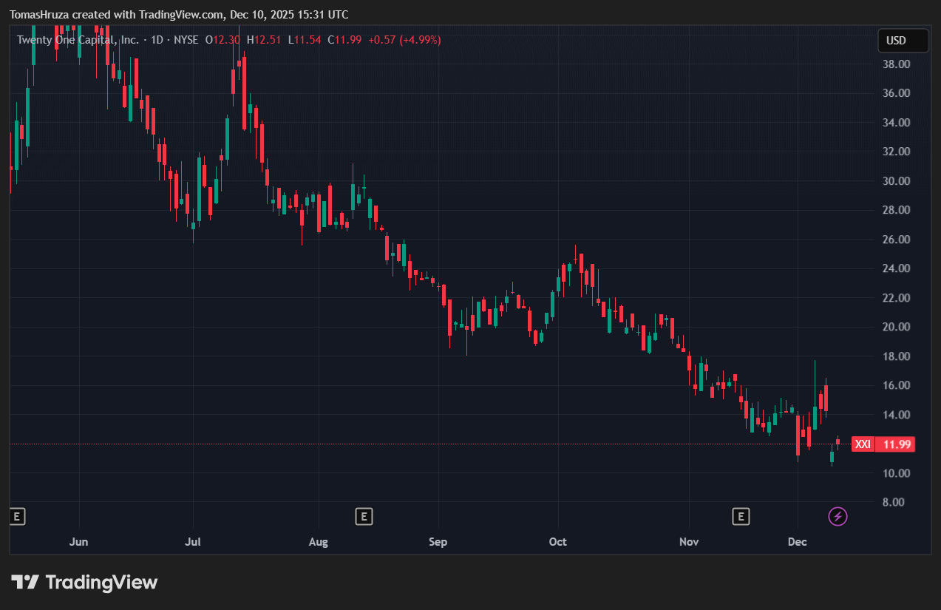Click the TomasHruza created with TradingView.com header
Screen dimensions: 941x610
(179, 15)
